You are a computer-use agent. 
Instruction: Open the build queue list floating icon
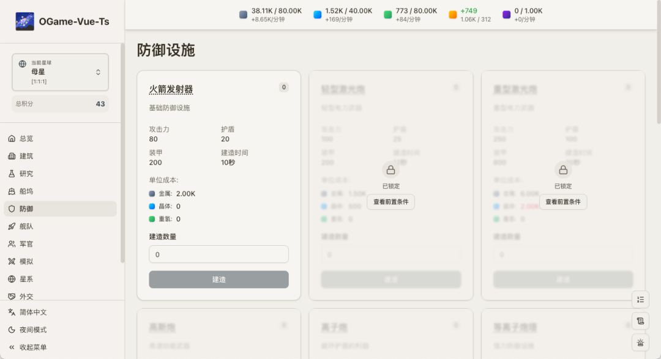(x=640, y=300)
